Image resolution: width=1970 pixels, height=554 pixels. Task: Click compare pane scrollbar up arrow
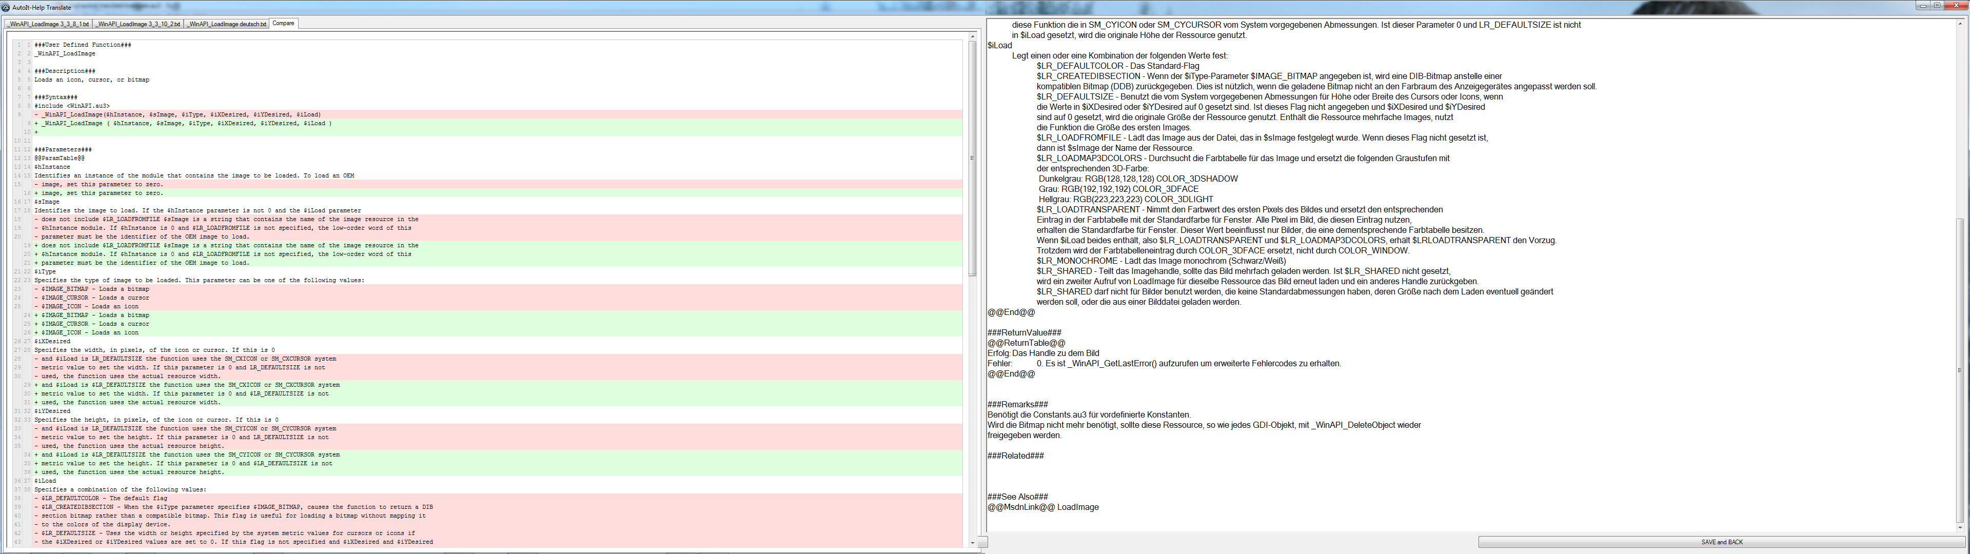(973, 36)
